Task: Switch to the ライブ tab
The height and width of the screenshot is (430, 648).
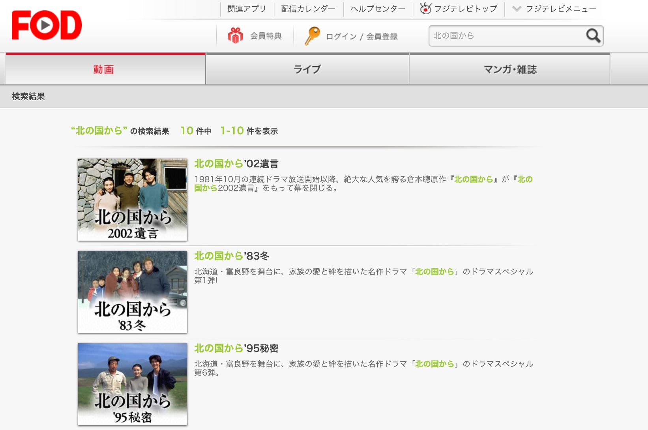Action: click(x=307, y=69)
